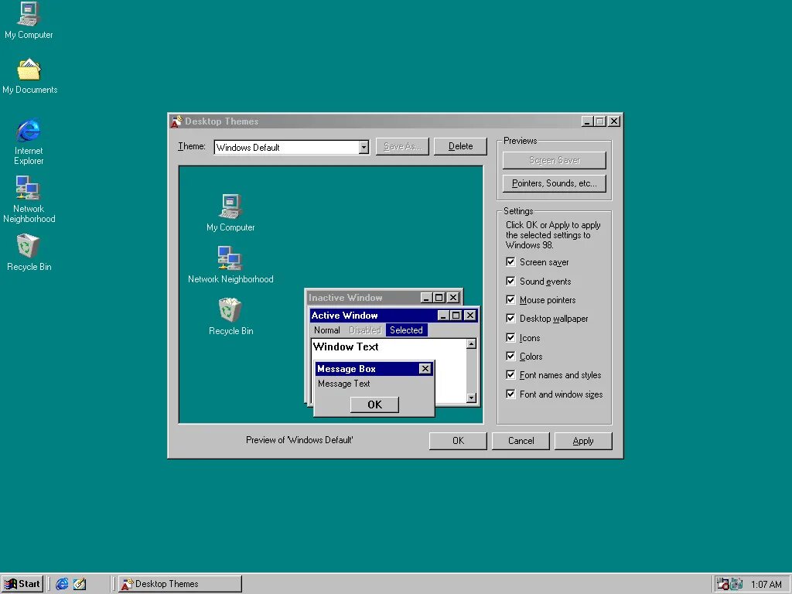Click the Cancel button
792x594 pixels.
tap(521, 440)
